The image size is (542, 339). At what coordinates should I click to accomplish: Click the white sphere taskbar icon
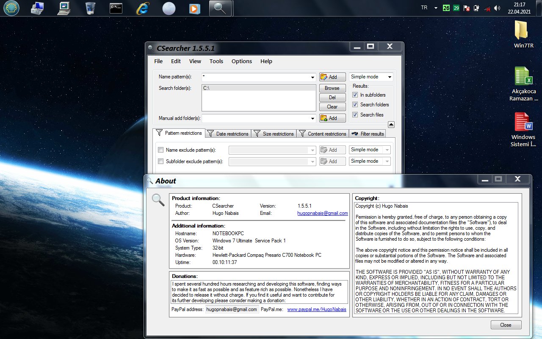(x=169, y=8)
